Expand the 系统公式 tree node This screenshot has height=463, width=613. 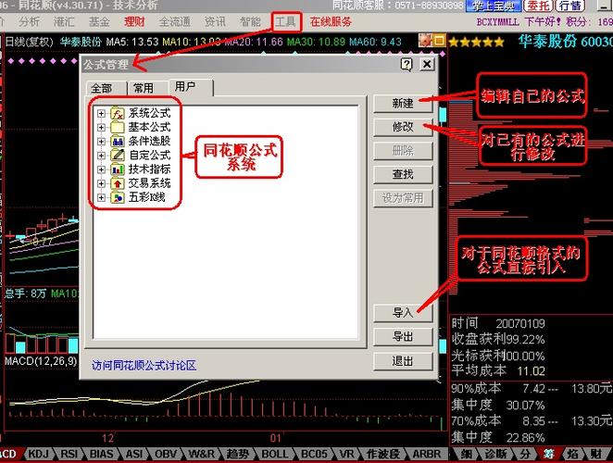click(x=101, y=113)
